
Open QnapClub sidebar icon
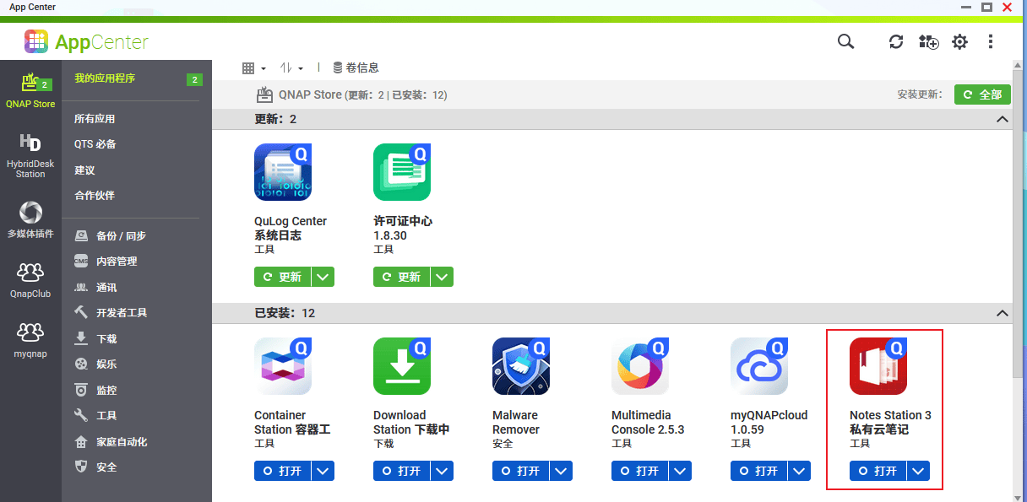coord(30,280)
